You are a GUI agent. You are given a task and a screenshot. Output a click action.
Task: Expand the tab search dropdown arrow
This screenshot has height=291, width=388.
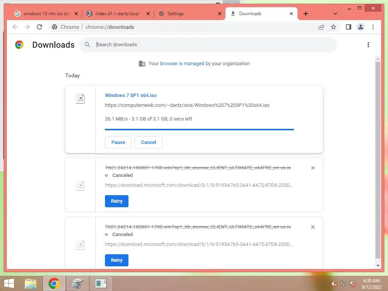(335, 14)
